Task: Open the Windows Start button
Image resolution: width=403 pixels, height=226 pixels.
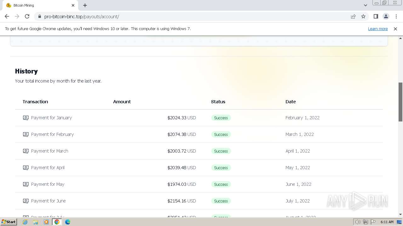Action: click(9, 222)
